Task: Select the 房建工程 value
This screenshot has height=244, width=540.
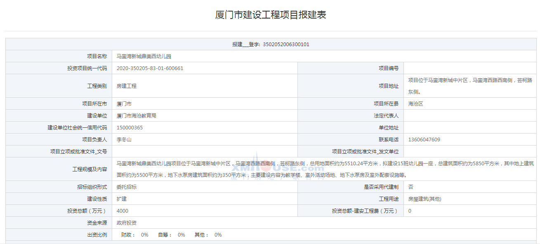Action: 127,86
